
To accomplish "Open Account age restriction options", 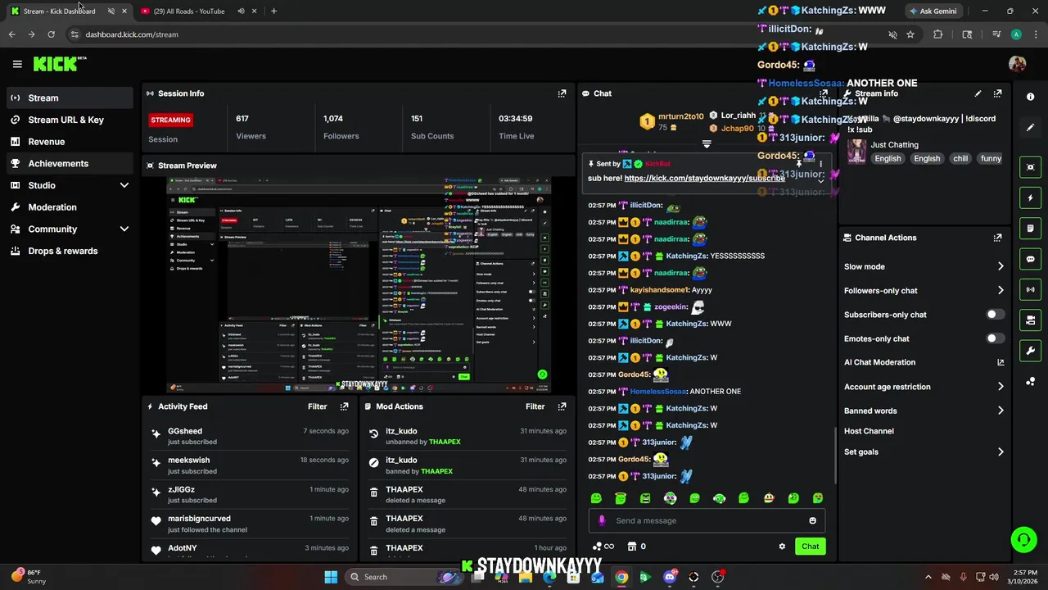I will pyautogui.click(x=1001, y=387).
